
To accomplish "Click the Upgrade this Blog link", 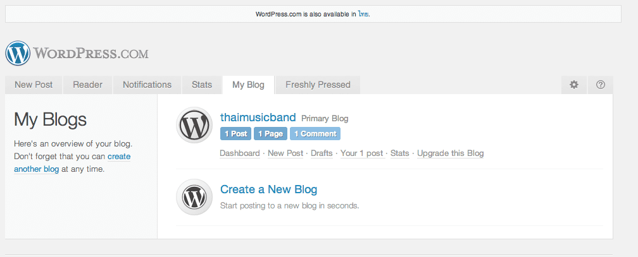I will pyautogui.click(x=451, y=153).
